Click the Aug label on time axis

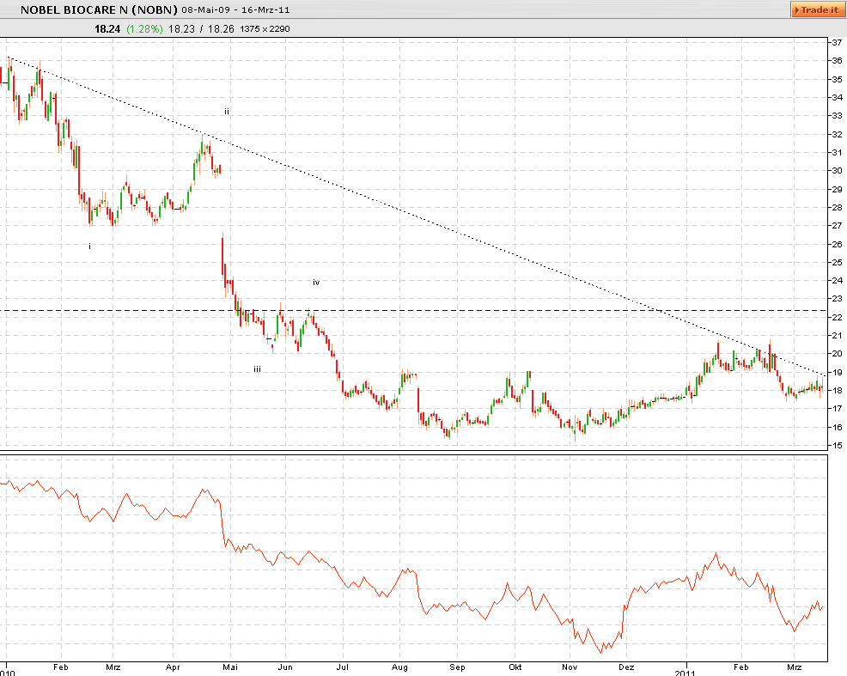(x=399, y=667)
